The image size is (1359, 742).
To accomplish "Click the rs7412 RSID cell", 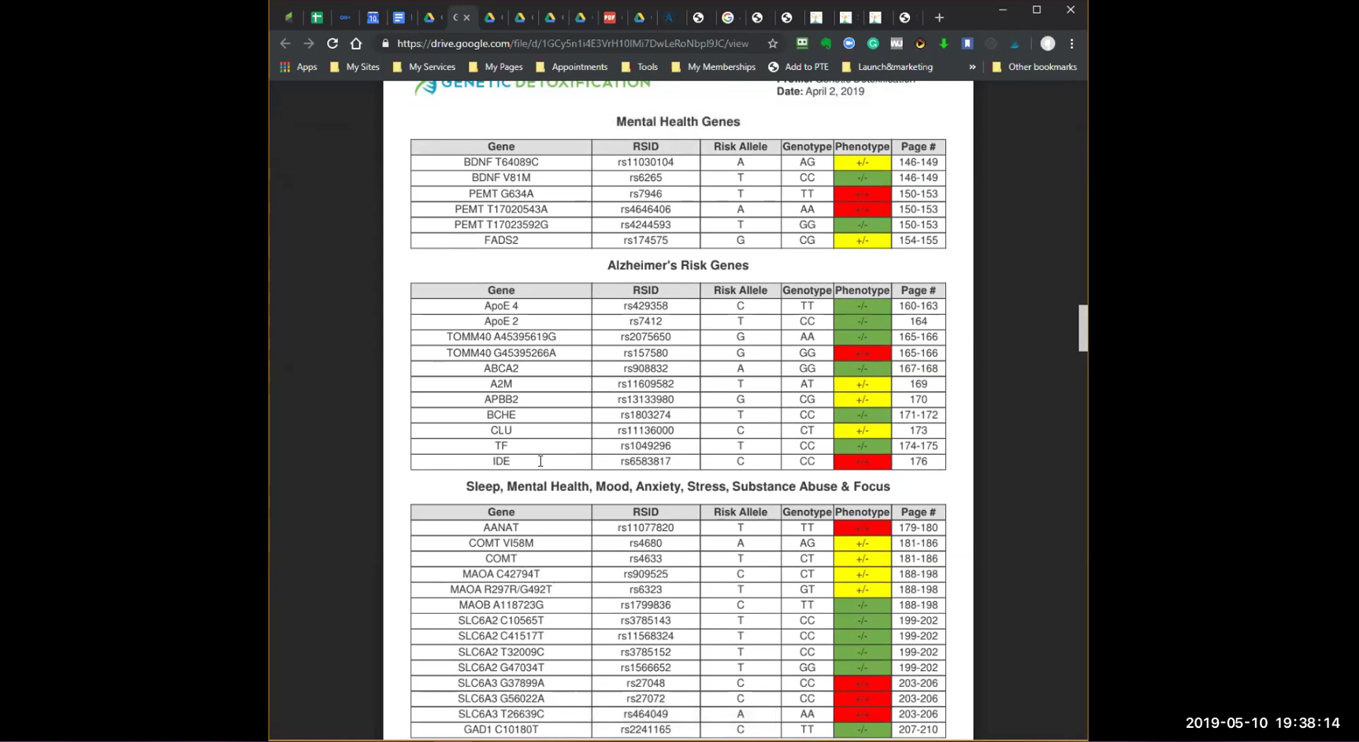I will [x=646, y=322].
